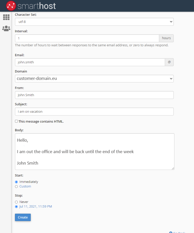The image size is (194, 233).
Task: Click inside the Body message textarea
Action: 94,152
